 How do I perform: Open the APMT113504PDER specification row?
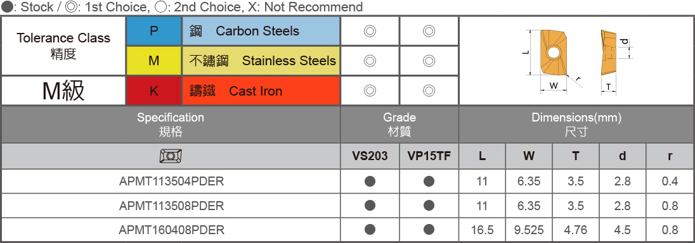[x=171, y=181]
